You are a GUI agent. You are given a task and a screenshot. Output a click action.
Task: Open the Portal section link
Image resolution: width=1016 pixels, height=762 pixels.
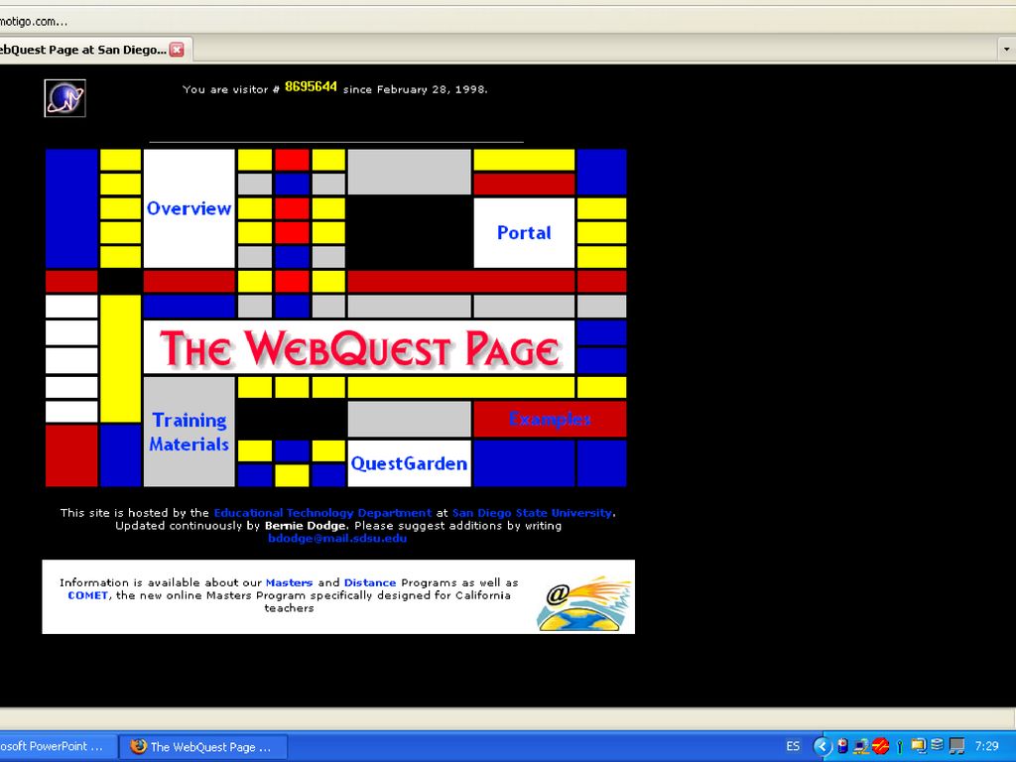tap(524, 232)
